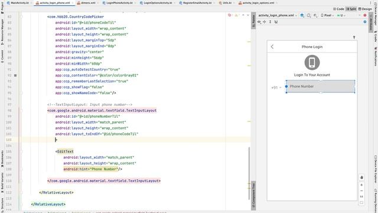Click the editor error count indicator

click(x=230, y=15)
